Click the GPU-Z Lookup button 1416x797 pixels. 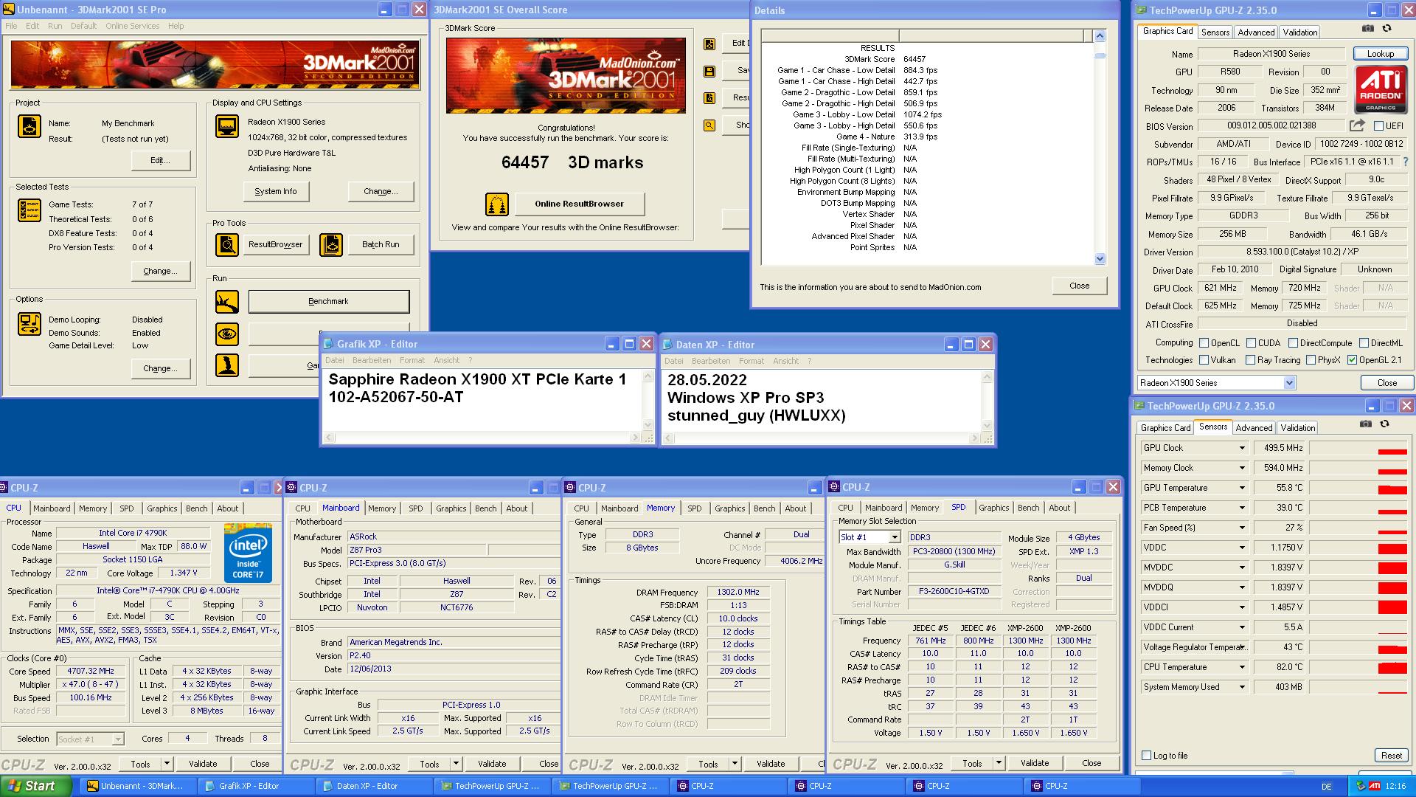pyautogui.click(x=1380, y=54)
